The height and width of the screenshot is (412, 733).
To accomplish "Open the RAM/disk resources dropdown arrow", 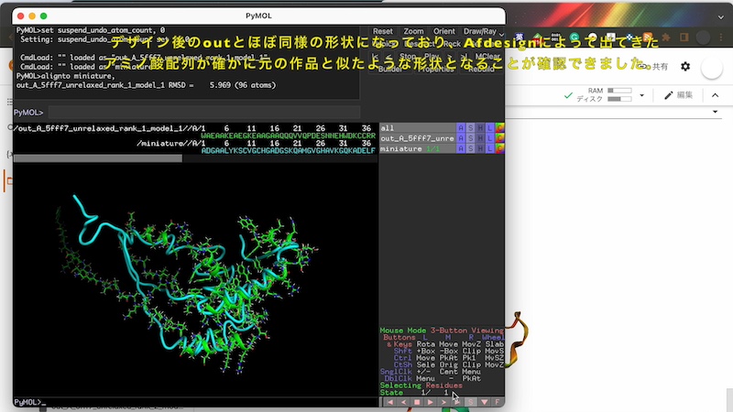I will 642,95.
